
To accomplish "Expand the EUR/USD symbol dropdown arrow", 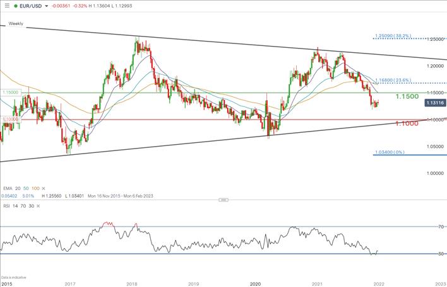I will 47,6.
